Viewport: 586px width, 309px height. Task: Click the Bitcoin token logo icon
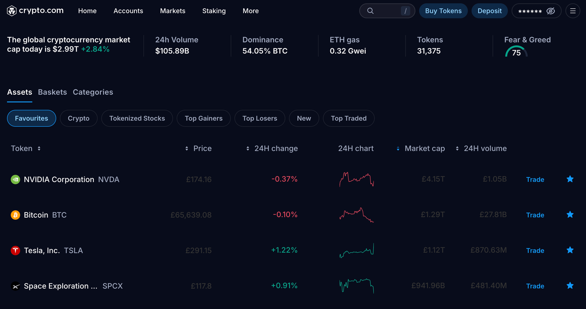pos(15,215)
